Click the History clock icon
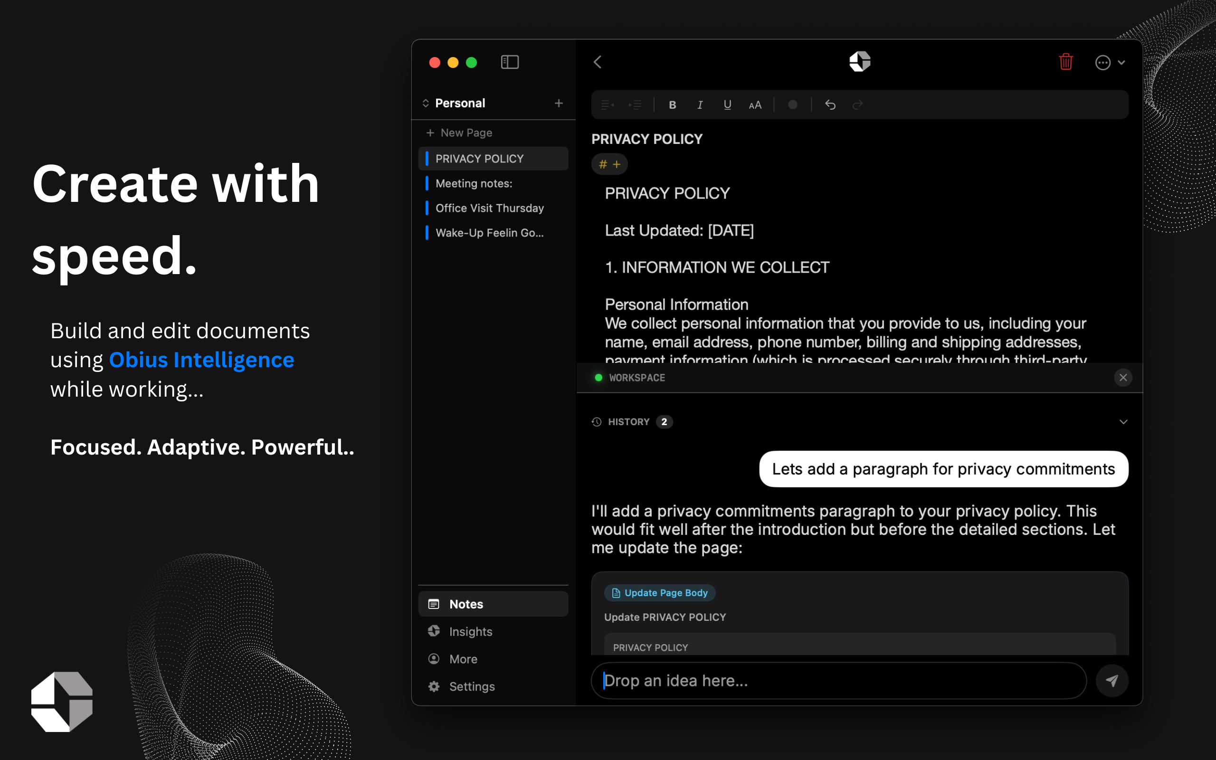1216x760 pixels. tap(597, 422)
